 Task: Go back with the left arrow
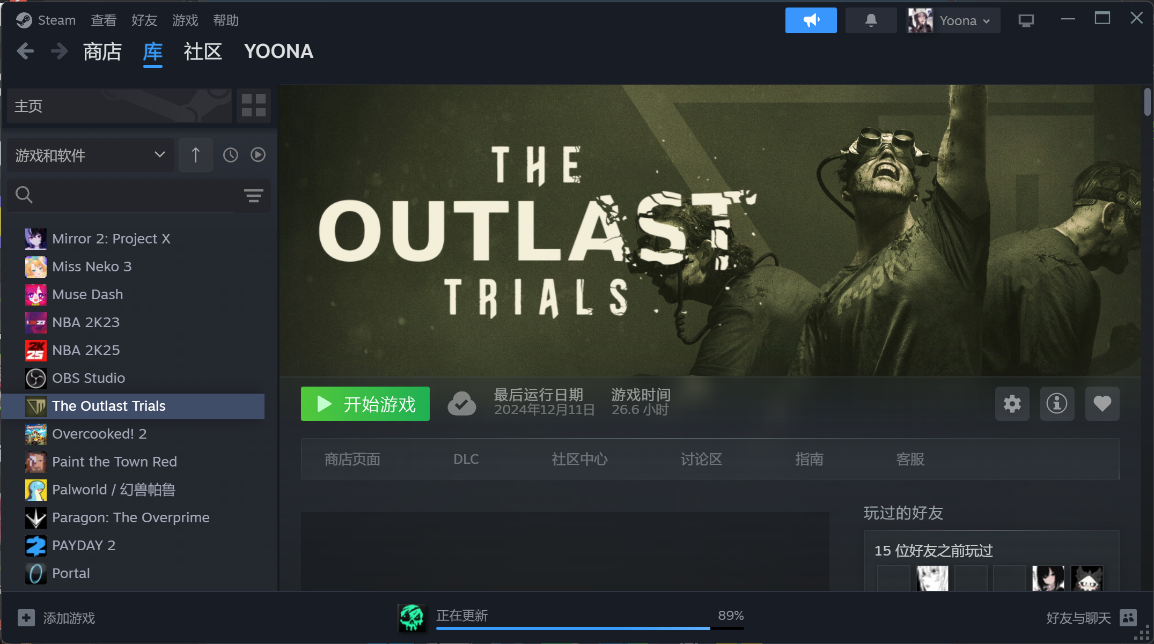(x=25, y=51)
